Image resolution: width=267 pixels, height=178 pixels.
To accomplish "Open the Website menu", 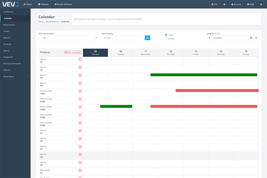I will 43,4.
